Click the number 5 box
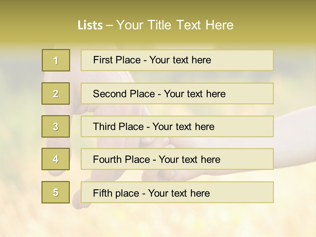 (56, 192)
